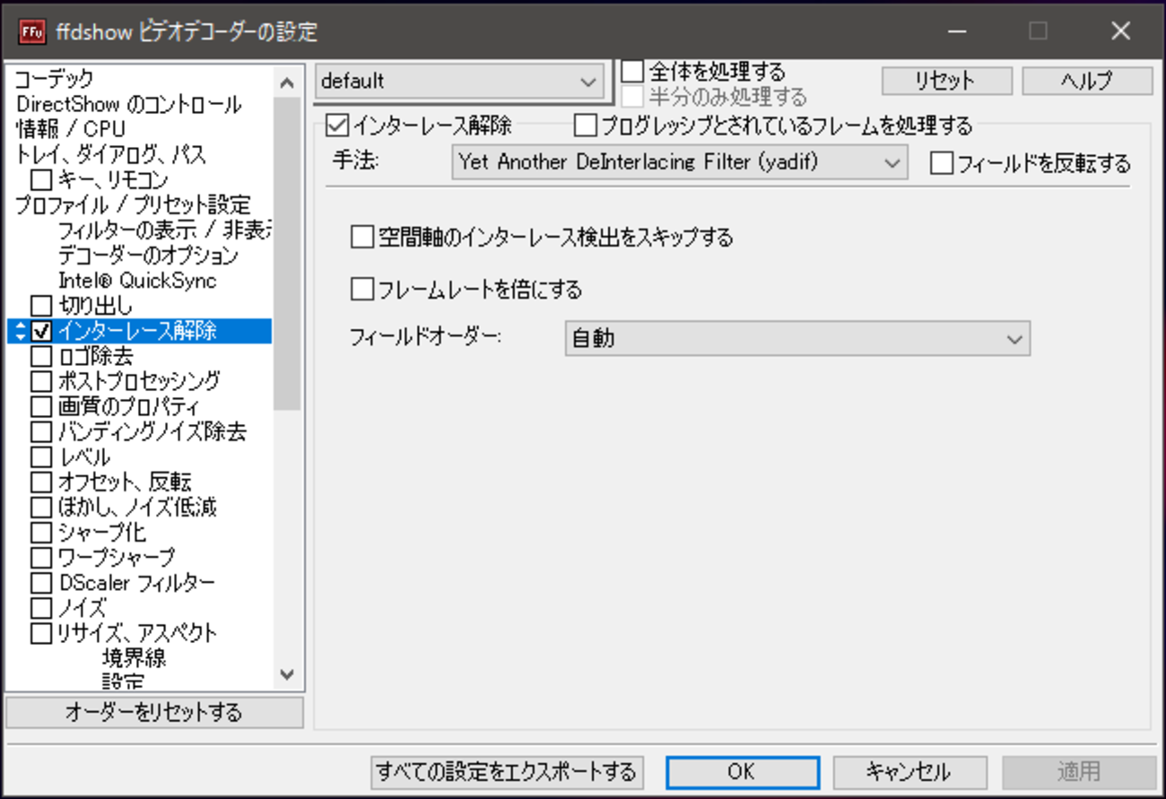
Task: Enable リサイズ、アスペクト filter checkbox
Action: point(41,633)
